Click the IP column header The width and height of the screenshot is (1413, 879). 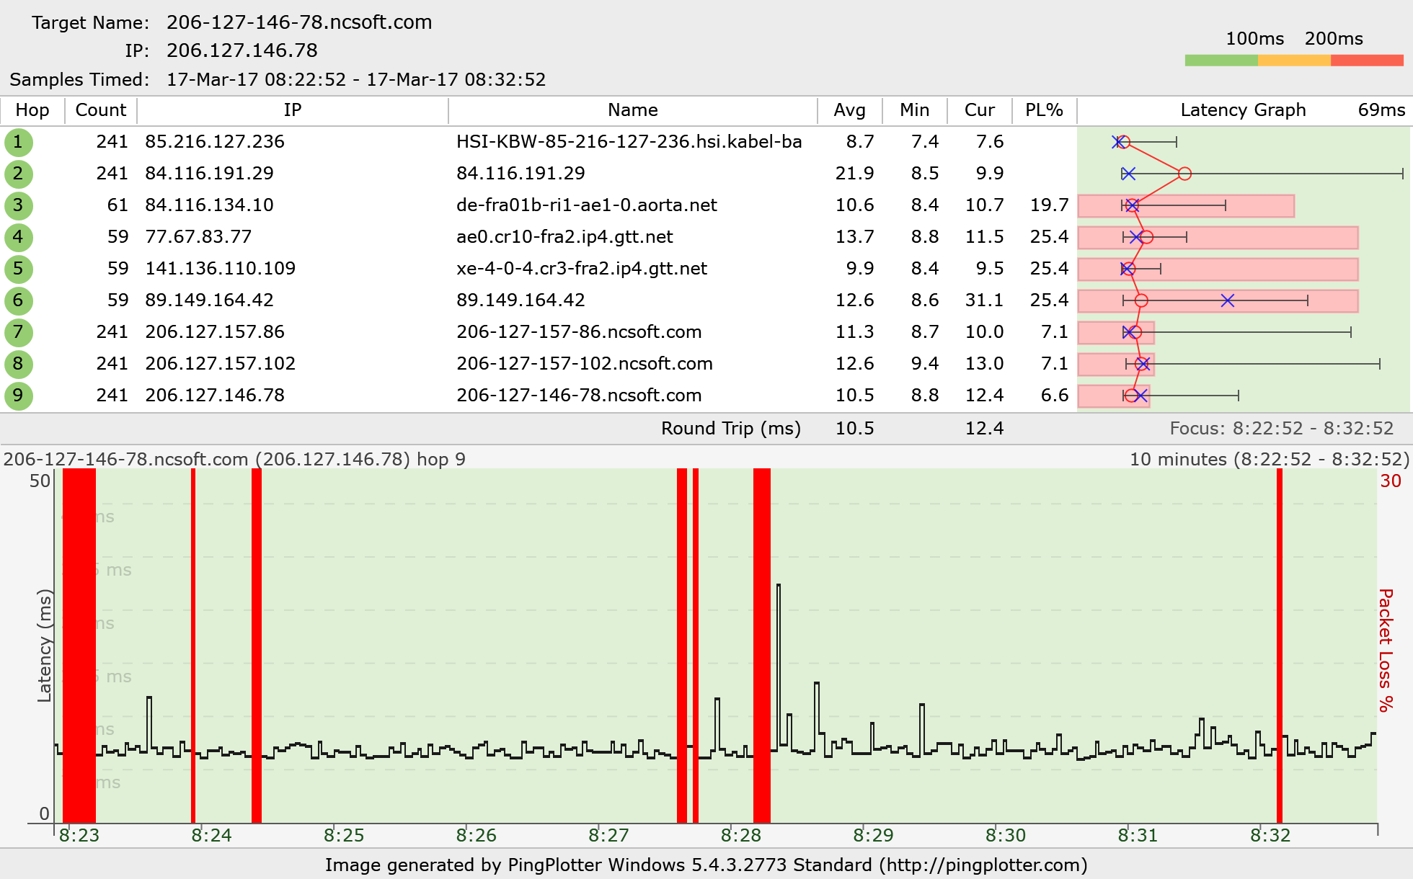click(292, 110)
